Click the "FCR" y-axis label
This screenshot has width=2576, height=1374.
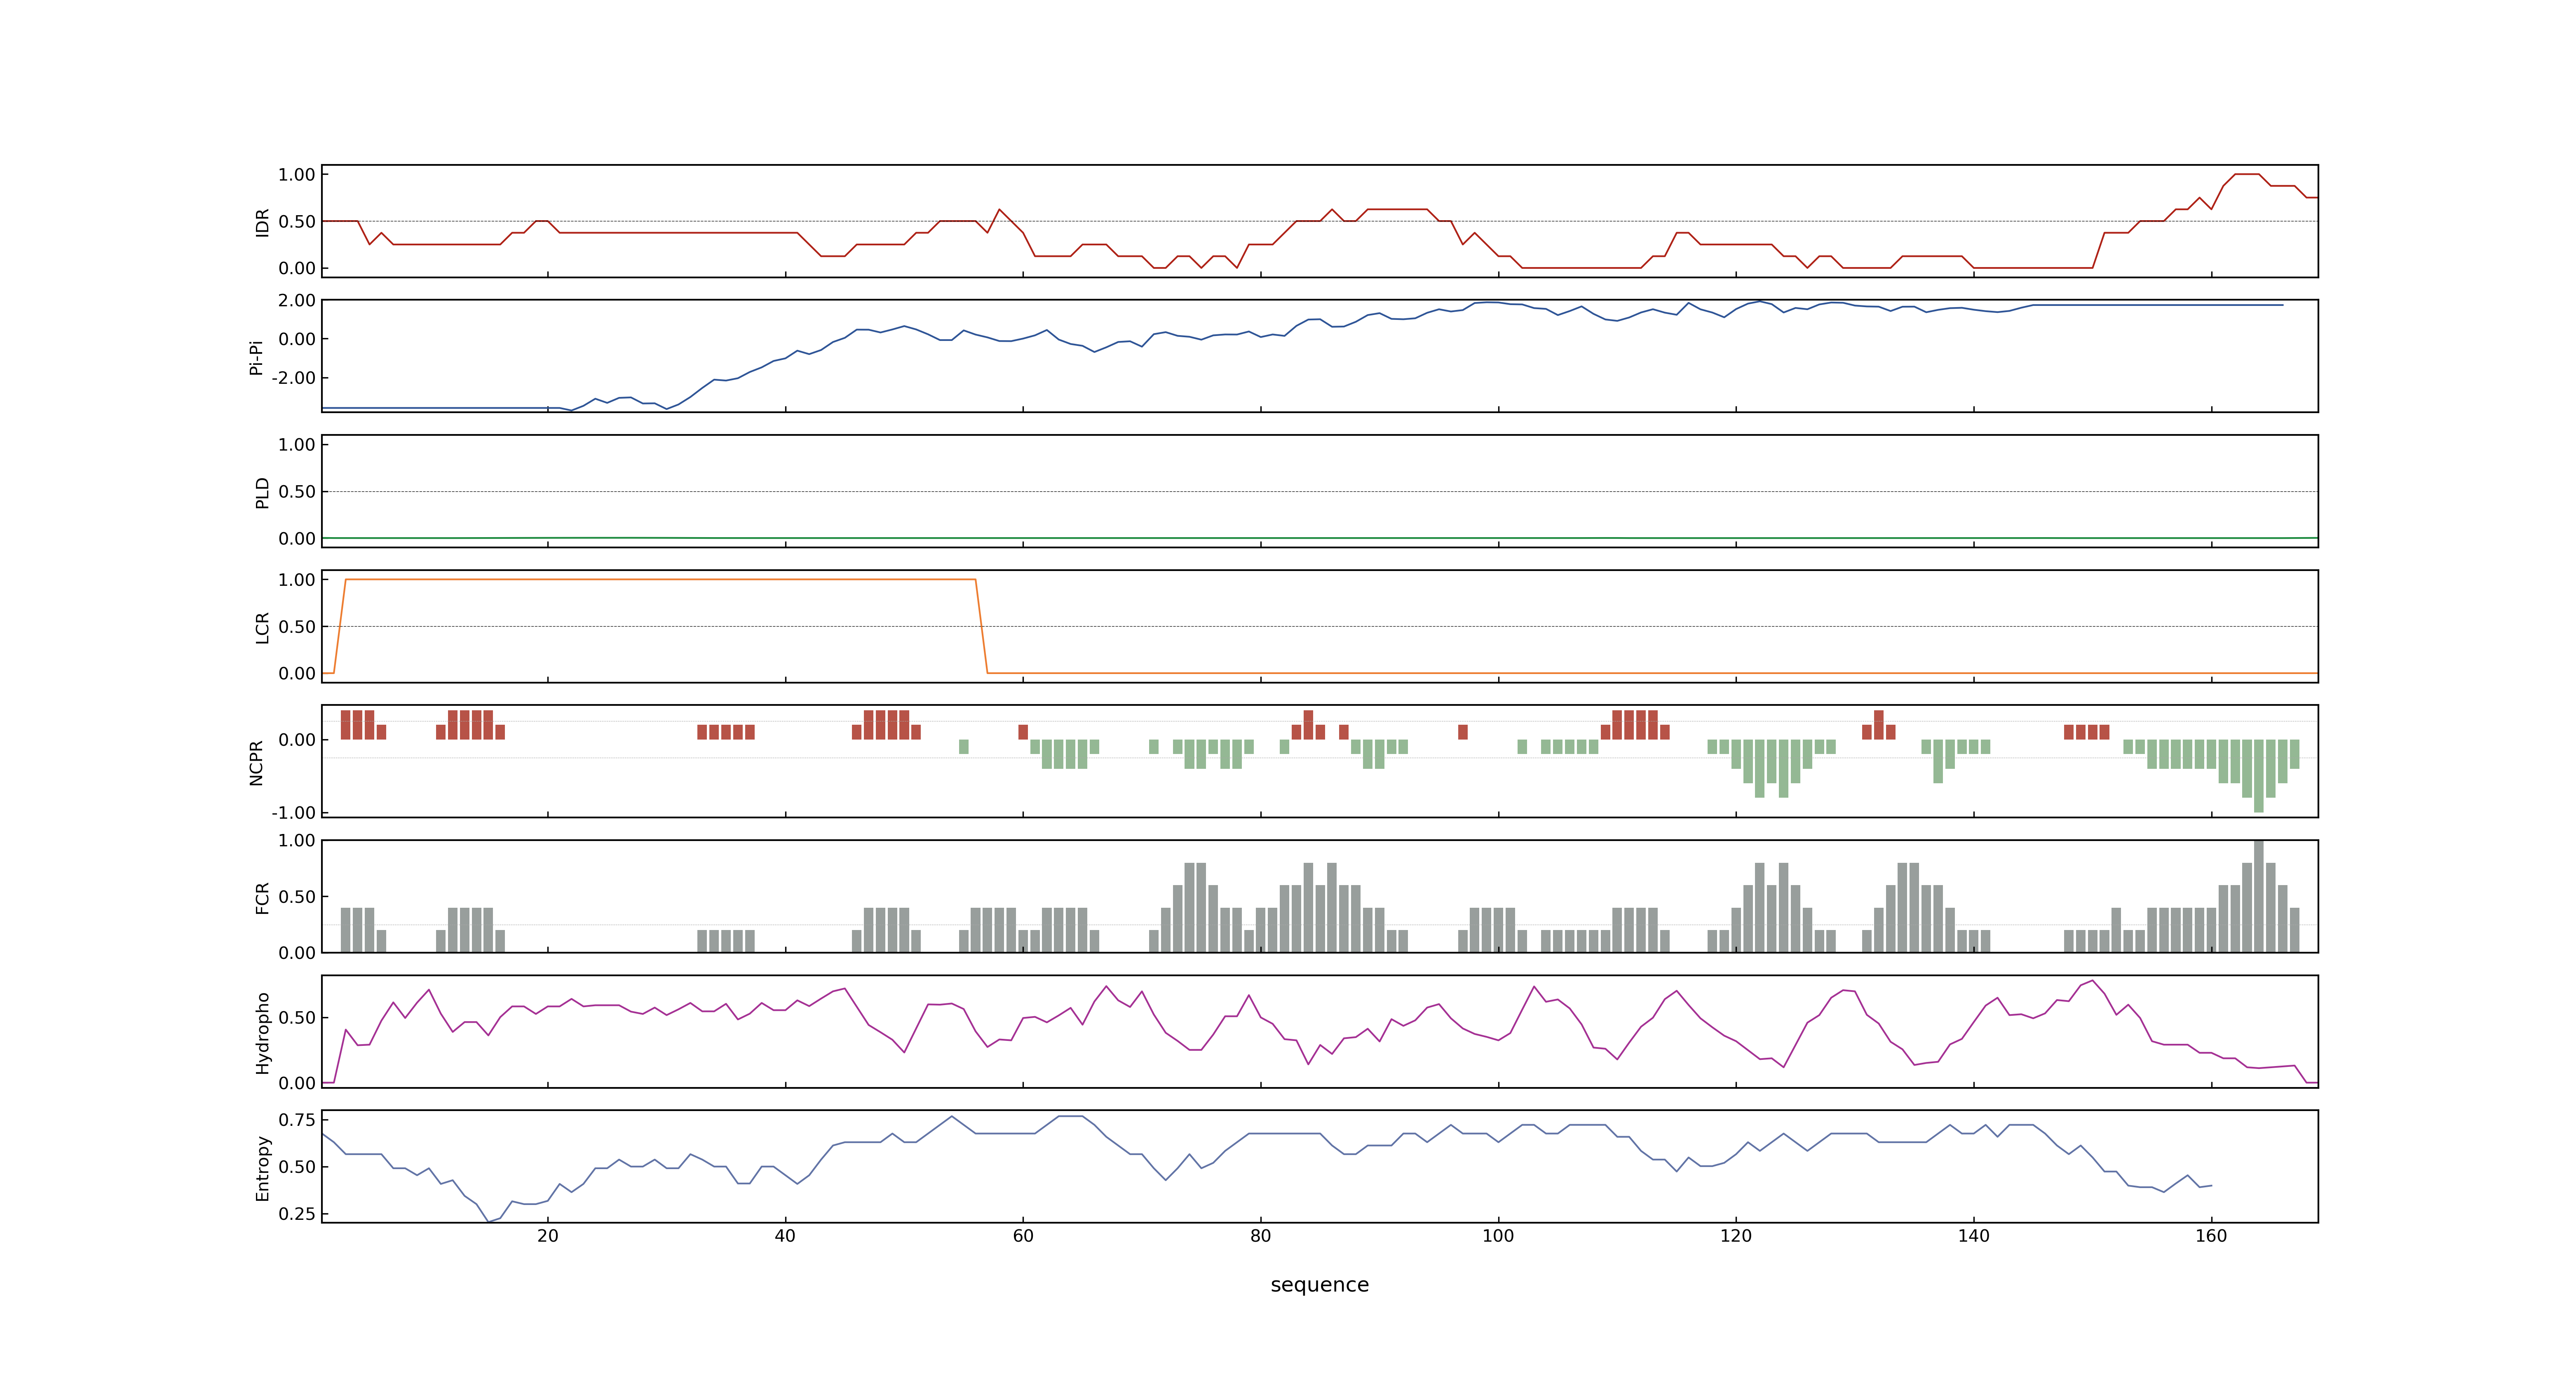tap(262, 897)
